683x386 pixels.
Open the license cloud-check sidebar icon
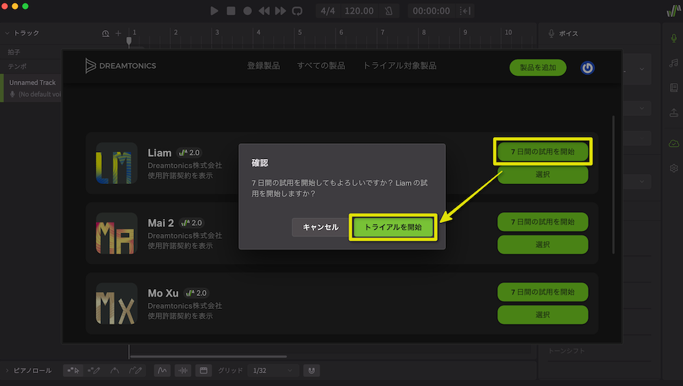click(x=674, y=143)
